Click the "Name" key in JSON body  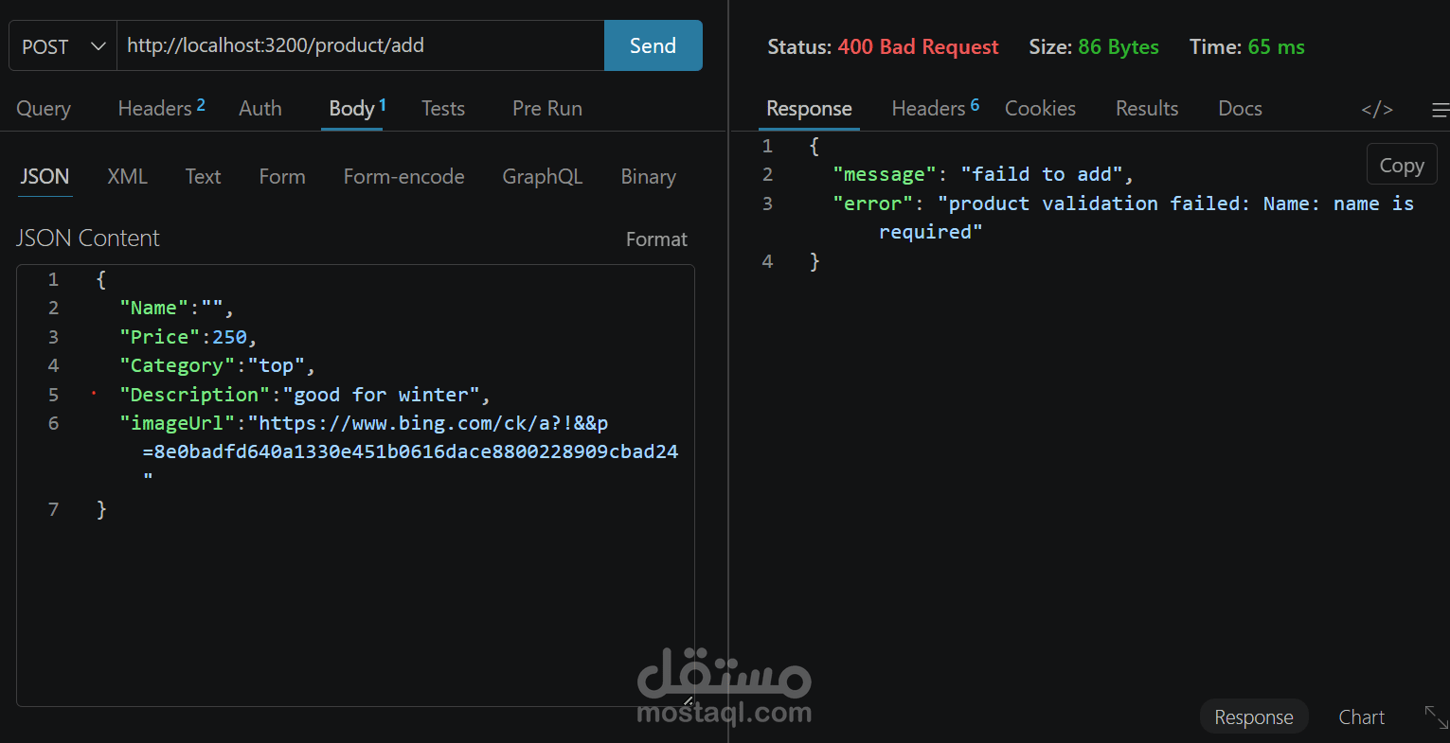point(153,308)
